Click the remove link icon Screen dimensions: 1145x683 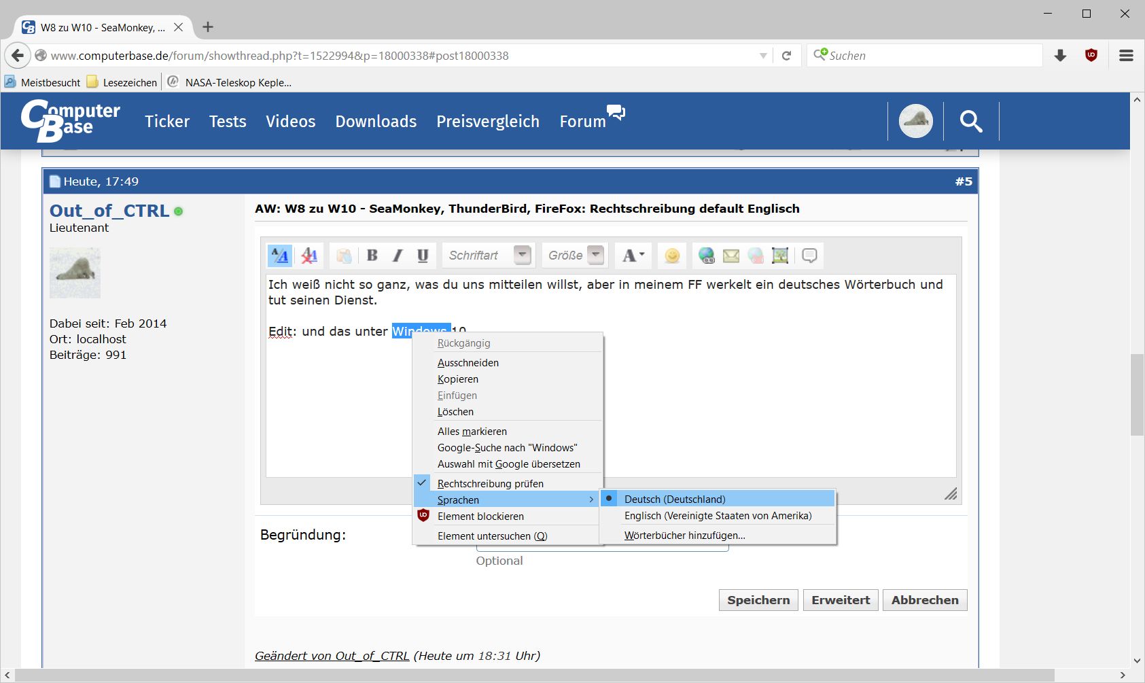point(756,256)
